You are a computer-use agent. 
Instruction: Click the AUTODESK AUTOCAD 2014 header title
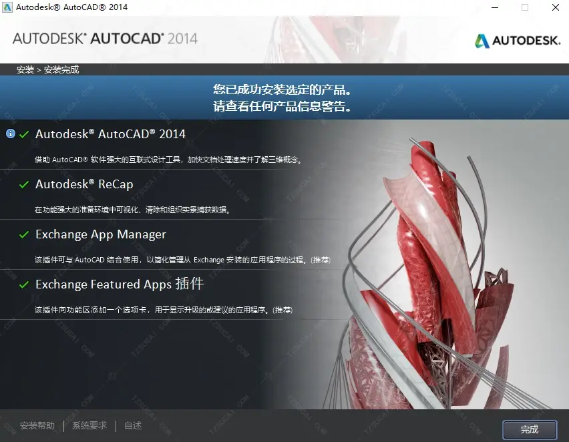(x=106, y=39)
